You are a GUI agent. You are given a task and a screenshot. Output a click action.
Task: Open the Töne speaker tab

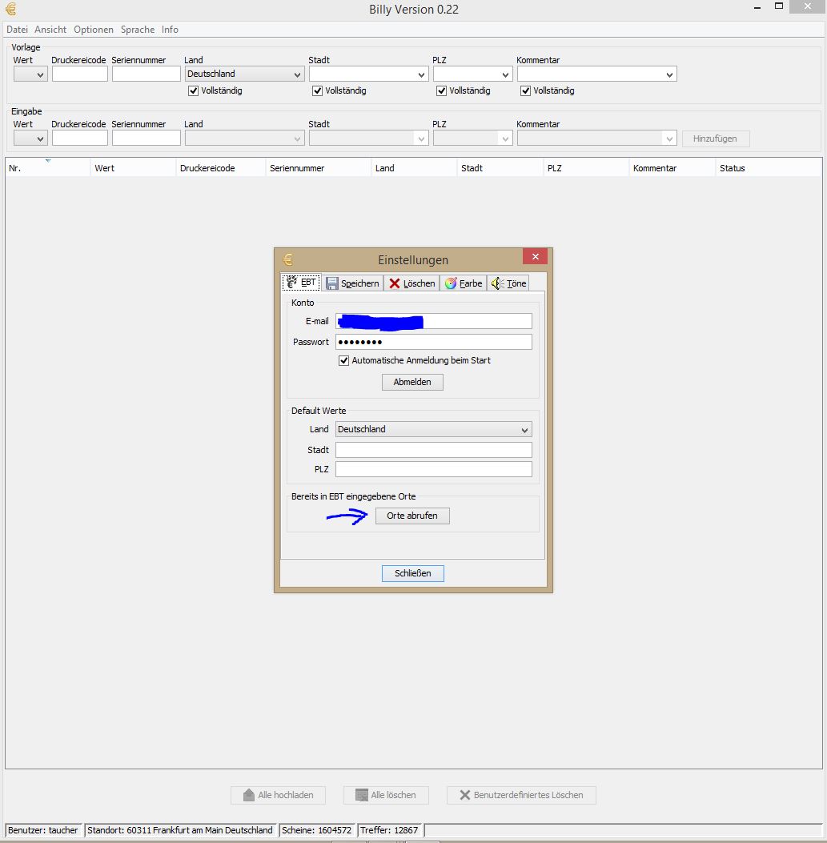(508, 283)
